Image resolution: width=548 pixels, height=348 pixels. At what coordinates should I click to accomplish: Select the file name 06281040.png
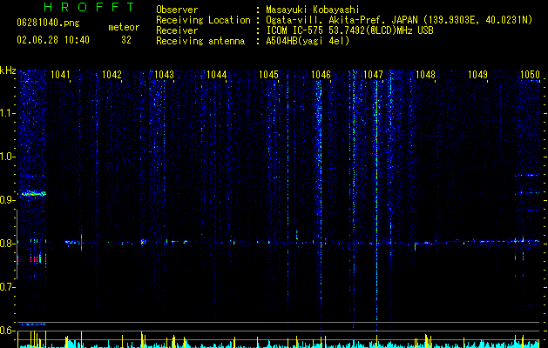click(48, 23)
